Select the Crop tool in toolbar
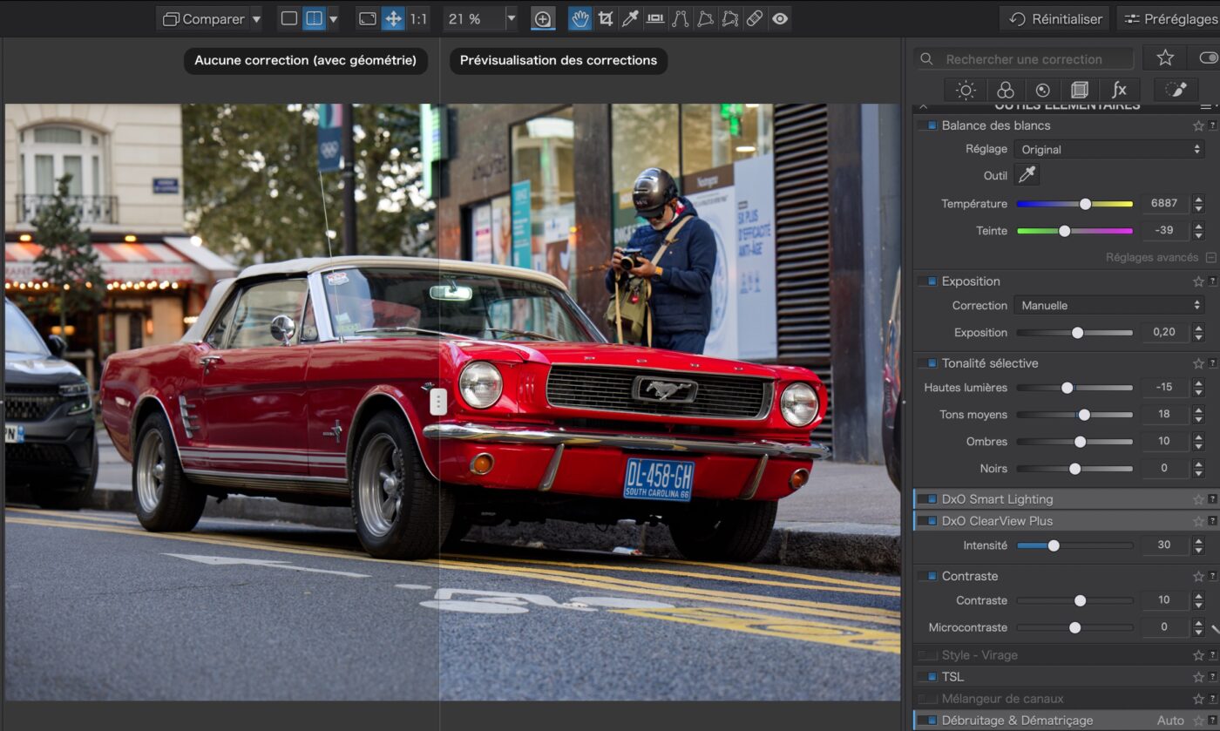 coord(605,18)
